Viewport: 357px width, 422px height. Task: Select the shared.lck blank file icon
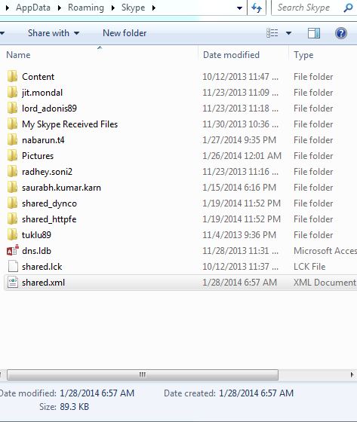(x=13, y=267)
